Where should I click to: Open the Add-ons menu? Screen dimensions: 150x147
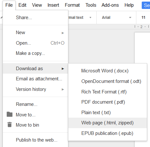(110, 5)
